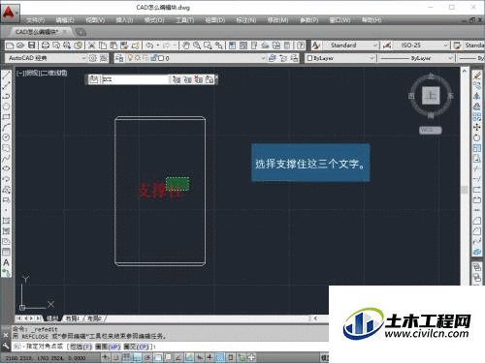The image size is (485, 363).
Task: Click the drawing vertical scrollbar up arrow
Action: [465, 71]
